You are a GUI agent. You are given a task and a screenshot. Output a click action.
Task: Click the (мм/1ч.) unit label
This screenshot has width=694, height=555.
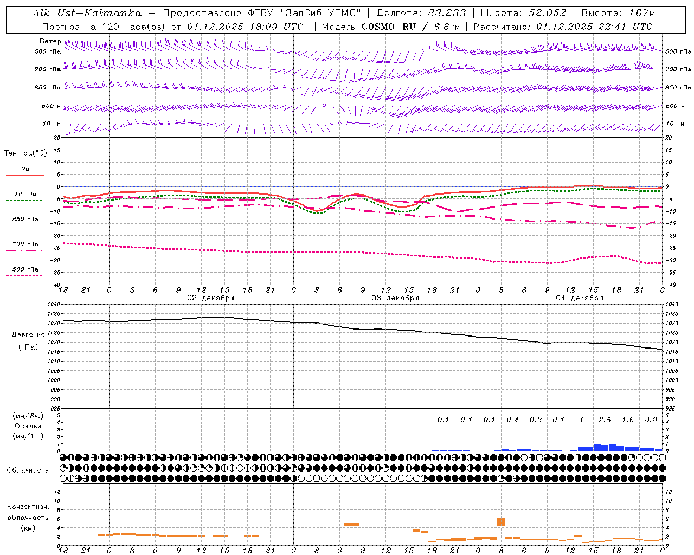28,436
